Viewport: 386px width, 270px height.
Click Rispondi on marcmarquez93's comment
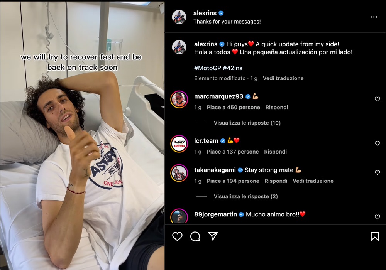tap(277, 107)
